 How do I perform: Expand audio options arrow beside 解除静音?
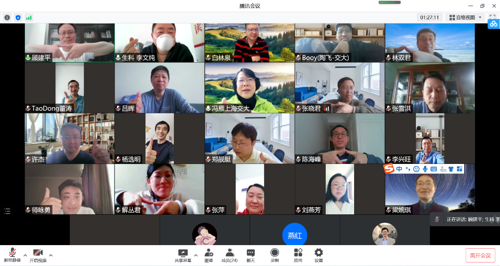coord(25,255)
